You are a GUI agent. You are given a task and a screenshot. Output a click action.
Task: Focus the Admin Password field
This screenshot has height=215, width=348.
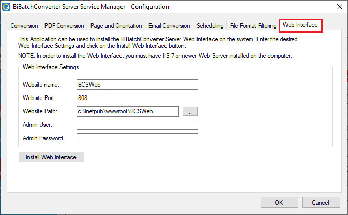point(137,138)
